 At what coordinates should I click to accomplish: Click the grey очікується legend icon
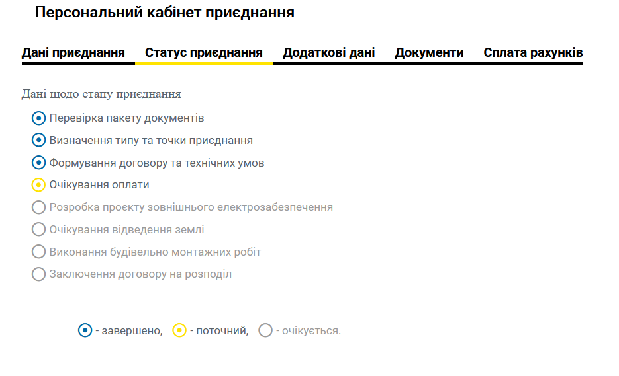(265, 330)
